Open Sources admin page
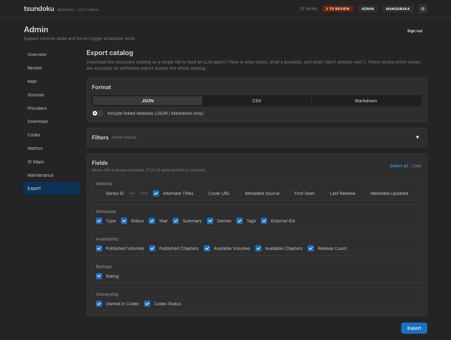 [x=52, y=95]
